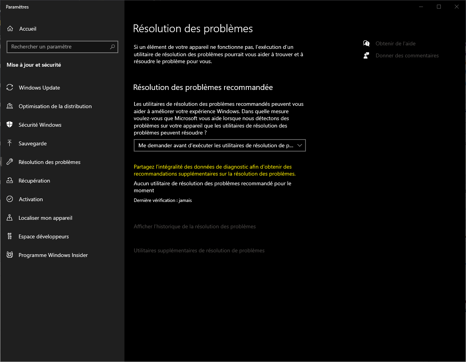
Task: Open Afficher l'historique de la résolution link
Action: pyautogui.click(x=195, y=226)
